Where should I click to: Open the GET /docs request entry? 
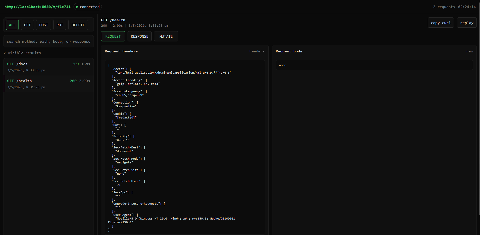click(x=49, y=67)
